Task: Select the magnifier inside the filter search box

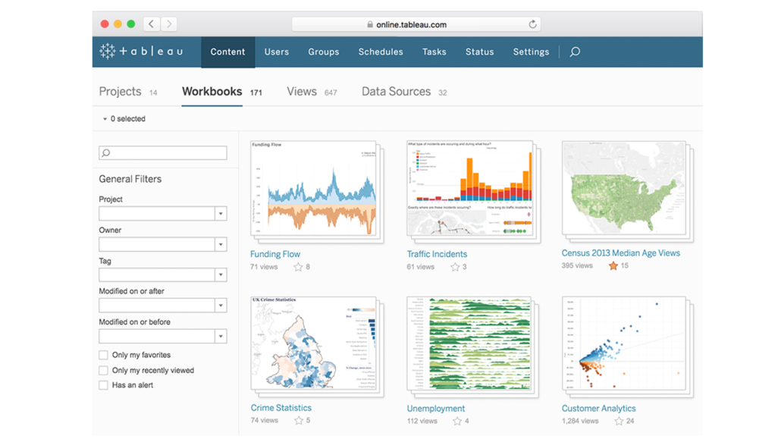Action: click(x=105, y=152)
